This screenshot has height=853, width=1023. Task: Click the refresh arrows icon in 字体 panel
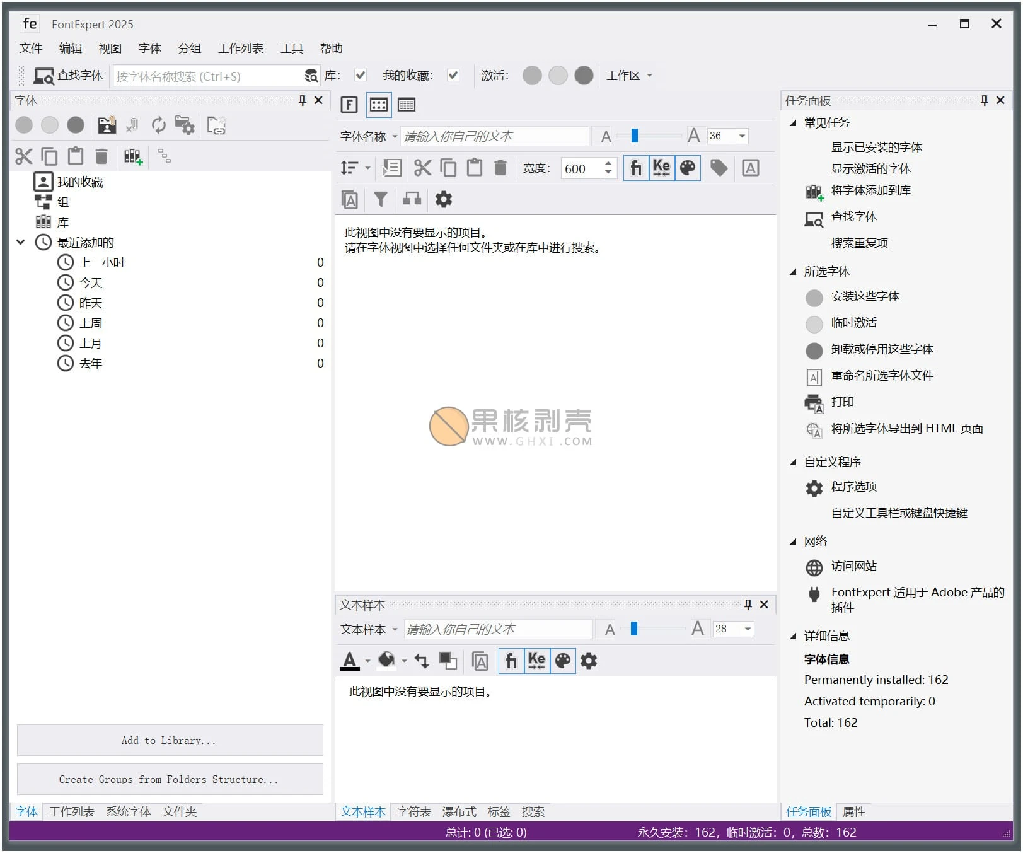[x=158, y=125]
